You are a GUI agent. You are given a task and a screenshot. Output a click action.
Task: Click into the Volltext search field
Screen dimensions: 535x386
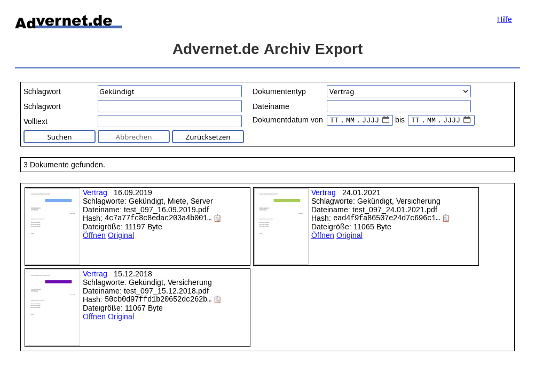click(x=169, y=121)
